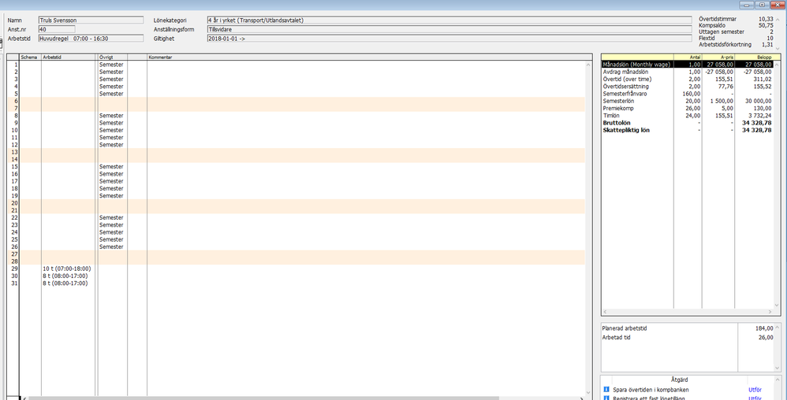Minimize the window using the title bar button
The image size is (787, 400).
click(x=748, y=5)
